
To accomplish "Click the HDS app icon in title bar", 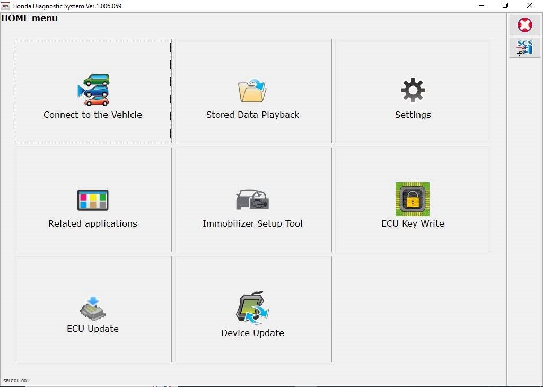I will point(5,6).
